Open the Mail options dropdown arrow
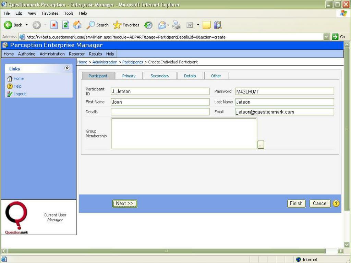351x263 pixels. point(168,25)
